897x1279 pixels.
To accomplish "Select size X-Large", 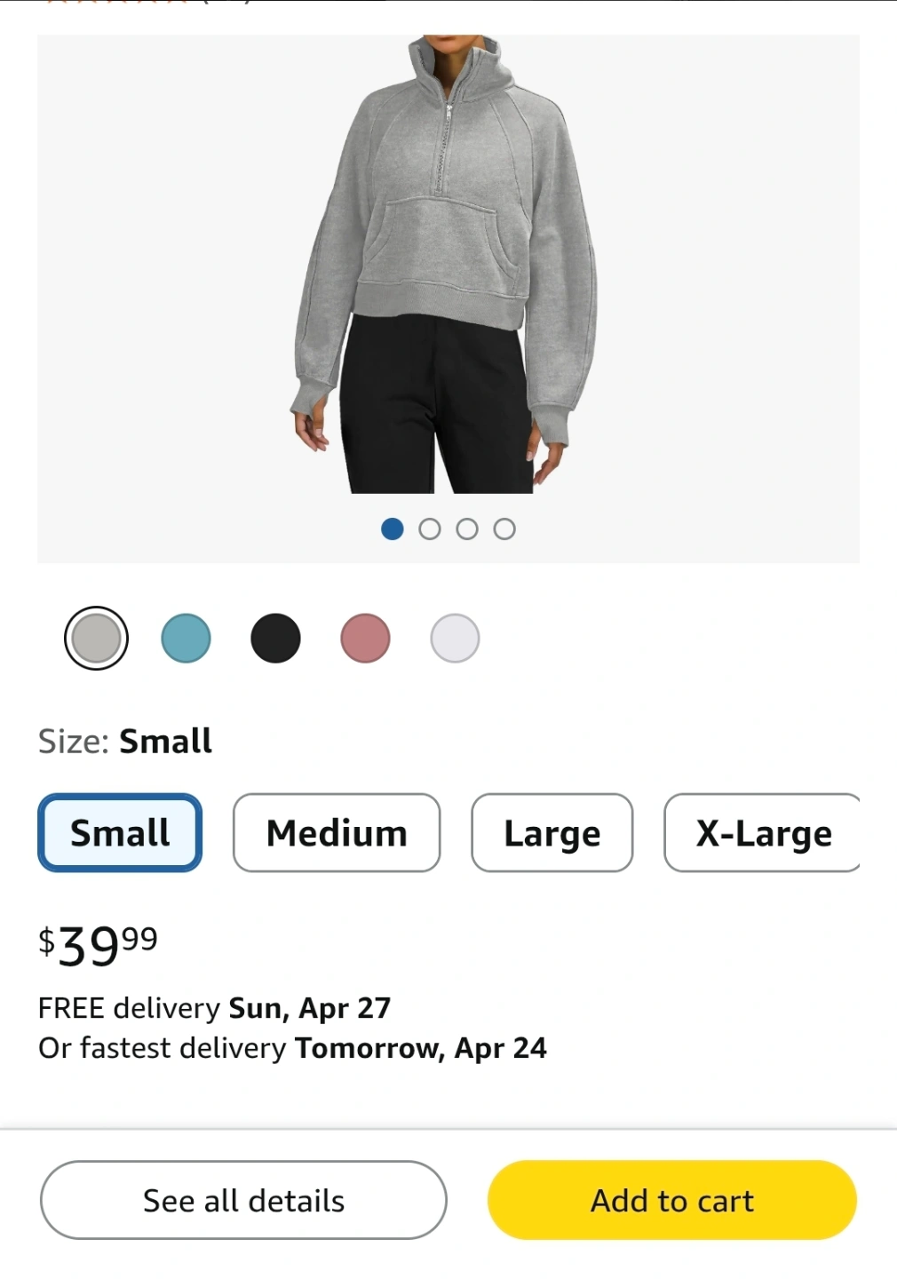I will [762, 832].
